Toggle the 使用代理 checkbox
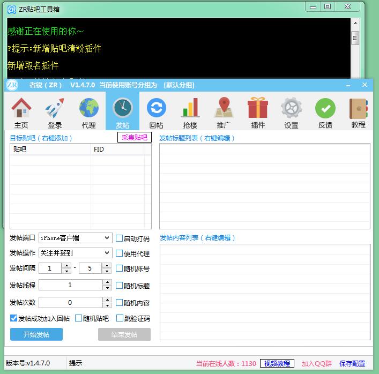The height and width of the screenshot is (374, 379). point(120,253)
